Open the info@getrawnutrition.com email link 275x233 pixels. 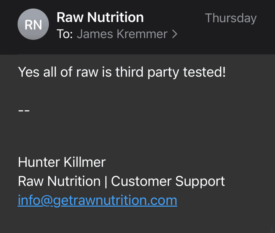point(97,201)
